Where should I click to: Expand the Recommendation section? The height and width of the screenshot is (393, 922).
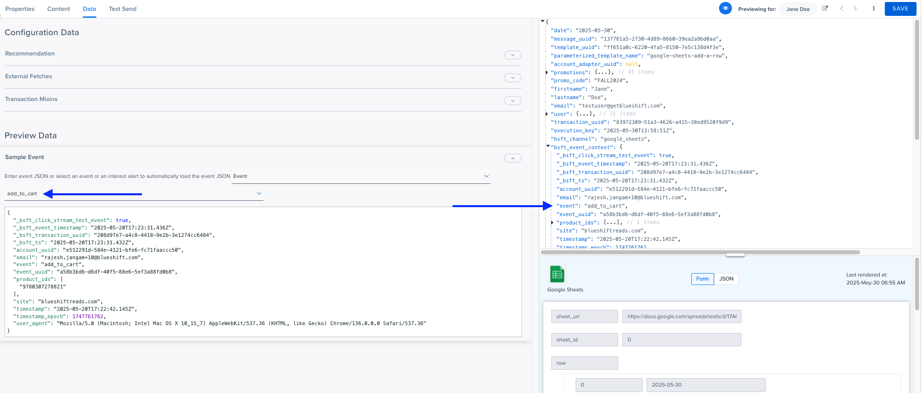point(513,55)
